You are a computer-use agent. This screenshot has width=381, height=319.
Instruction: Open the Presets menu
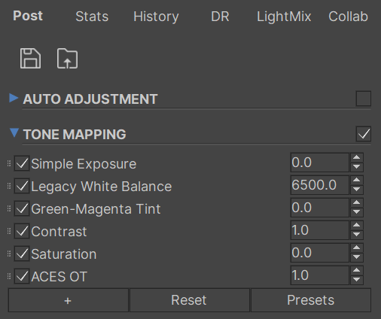[311, 300]
